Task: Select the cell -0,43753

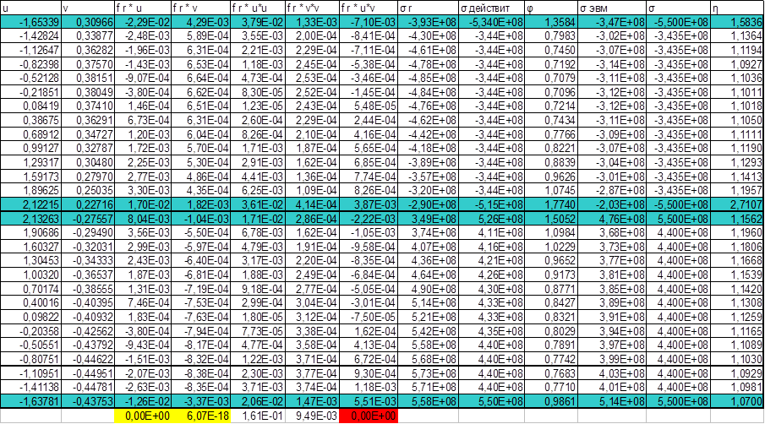Action: point(88,401)
